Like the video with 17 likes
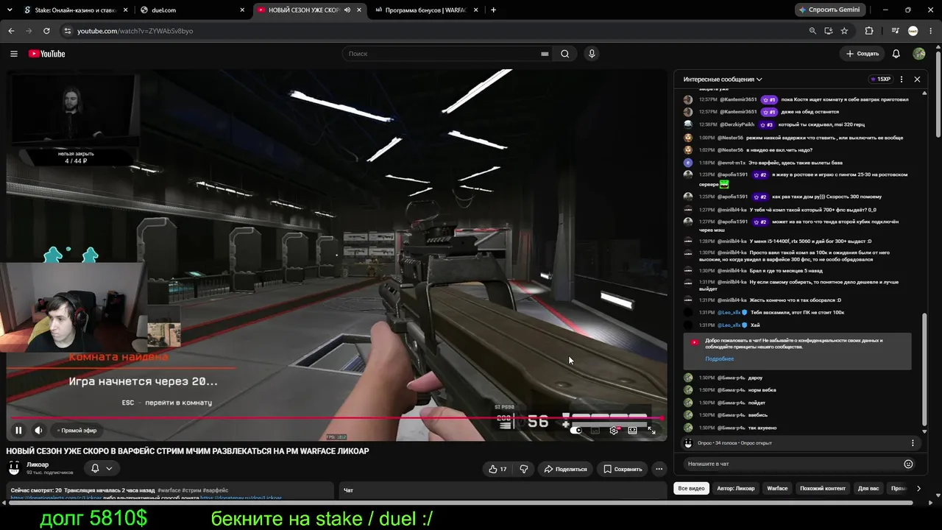 pos(497,469)
